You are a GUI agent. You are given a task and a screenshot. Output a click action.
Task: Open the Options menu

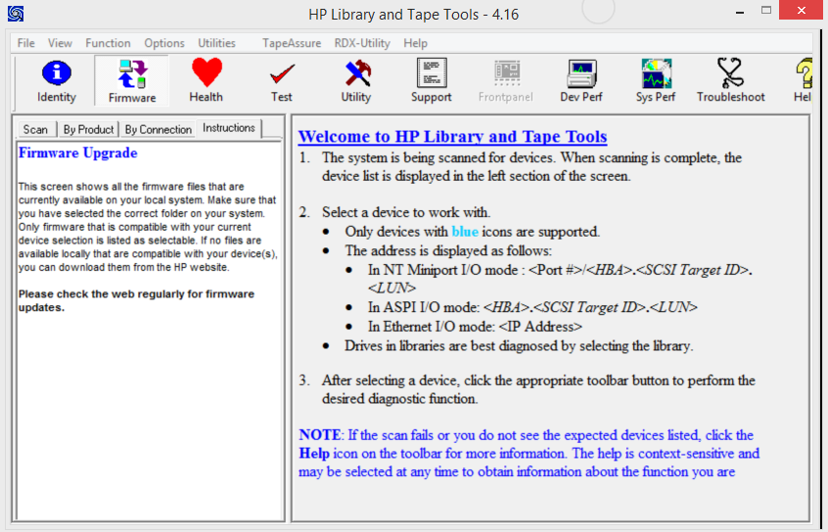click(x=164, y=43)
